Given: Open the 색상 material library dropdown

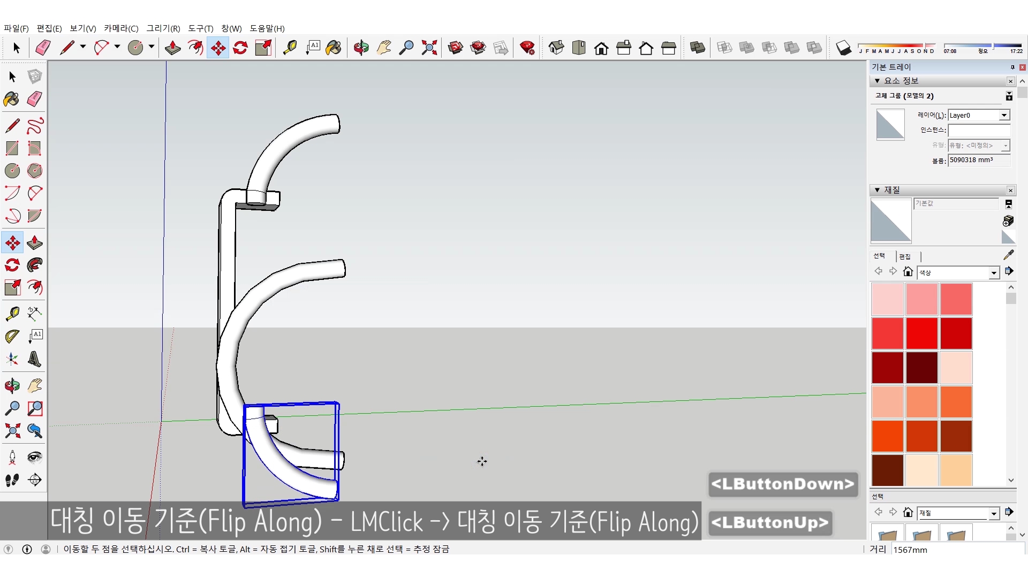Looking at the screenshot, I should 994,273.
